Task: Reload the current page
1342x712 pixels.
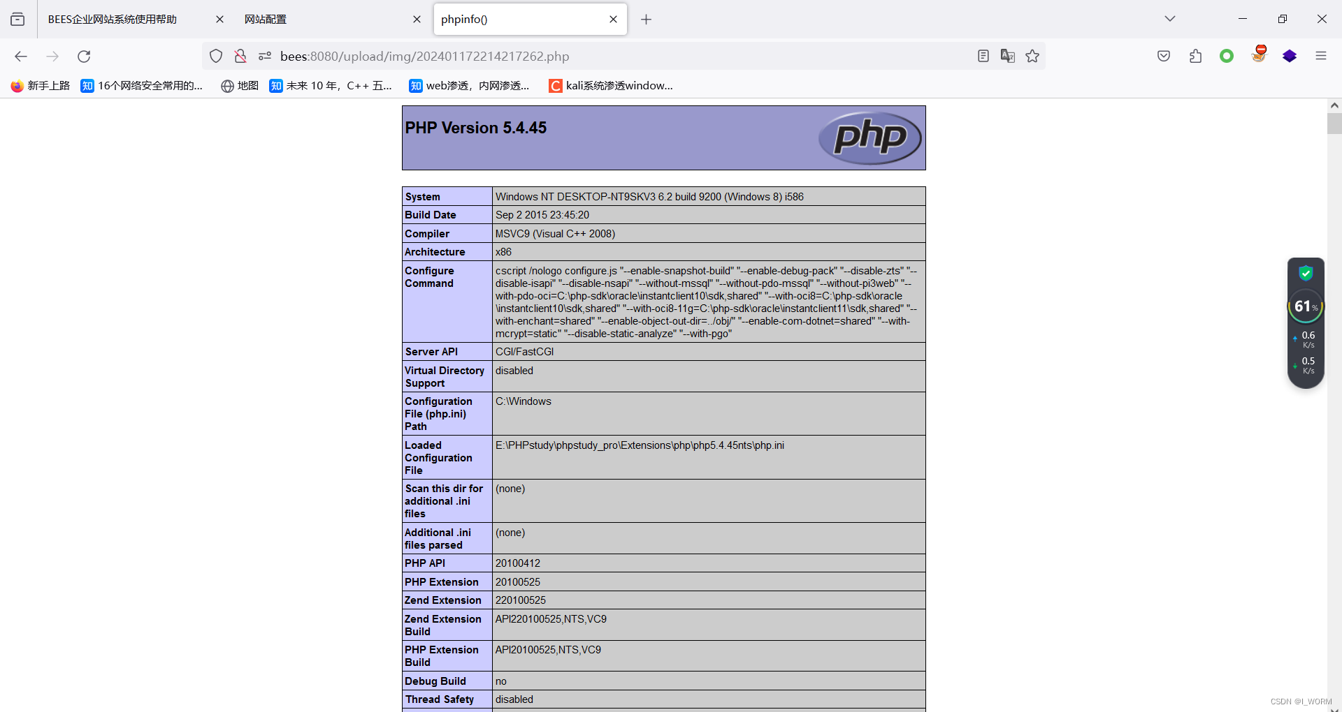Action: (x=84, y=57)
